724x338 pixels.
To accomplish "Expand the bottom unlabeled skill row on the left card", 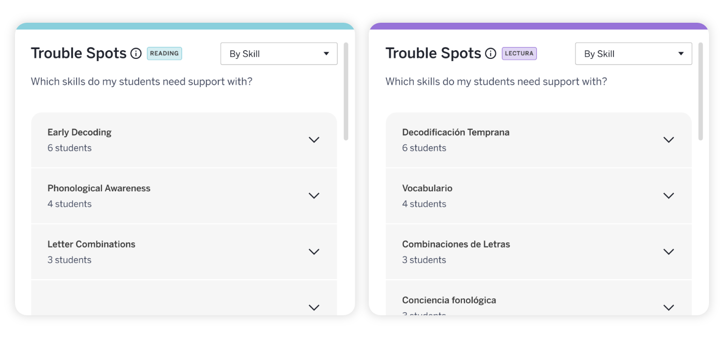I will point(314,307).
